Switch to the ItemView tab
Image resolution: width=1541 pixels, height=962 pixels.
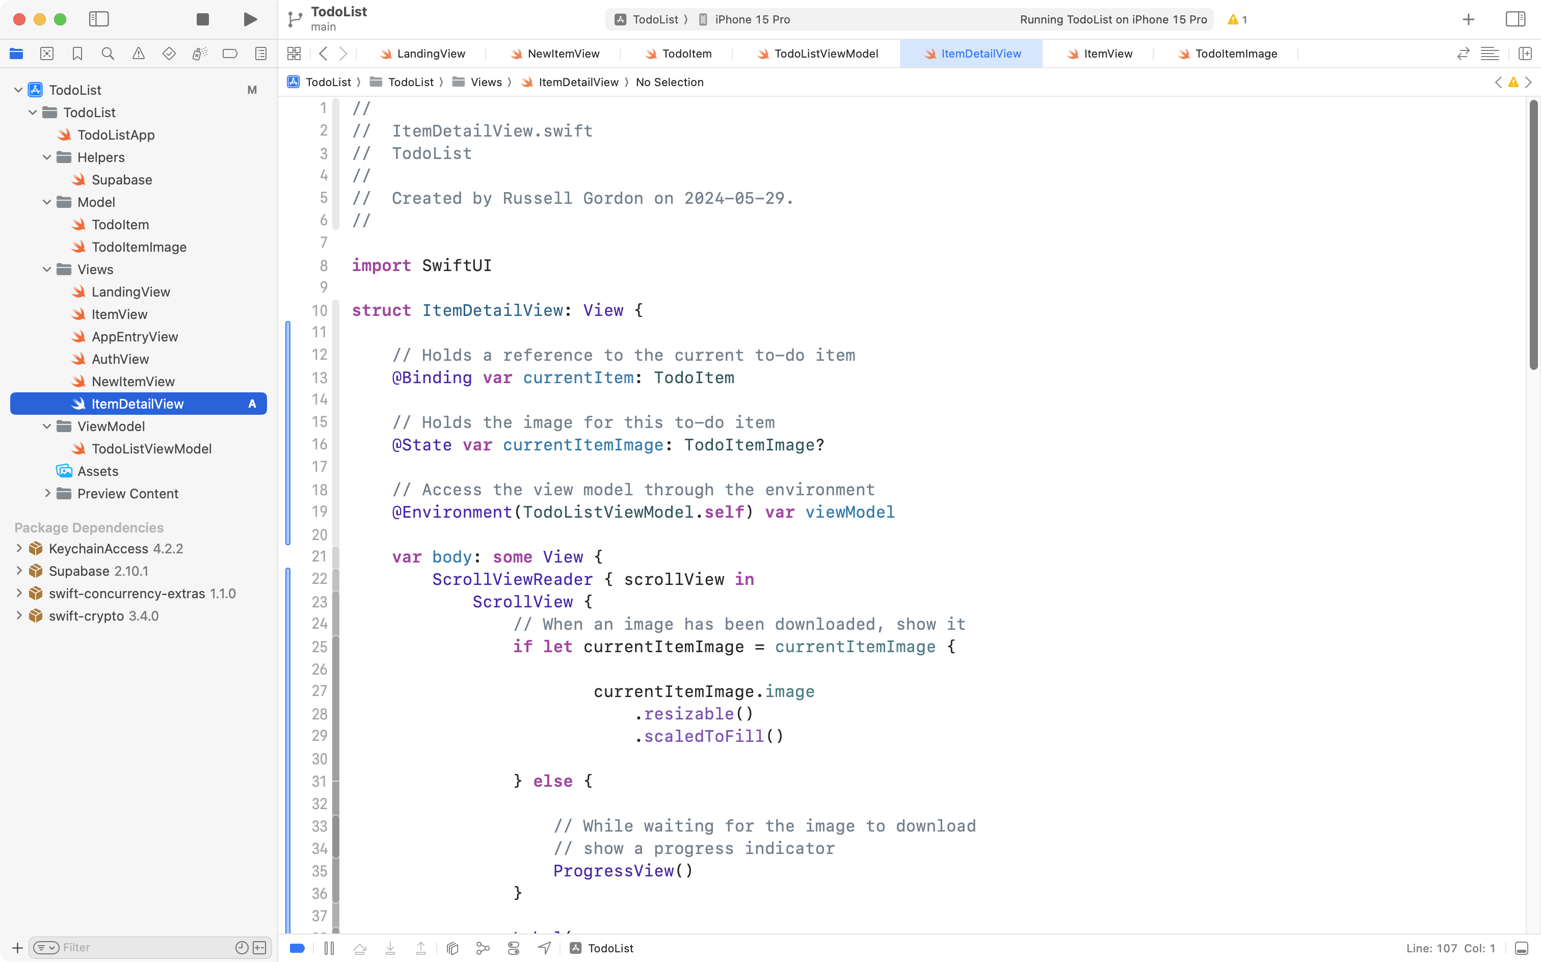point(1107,54)
